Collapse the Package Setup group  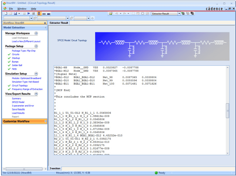click(x=36, y=46)
